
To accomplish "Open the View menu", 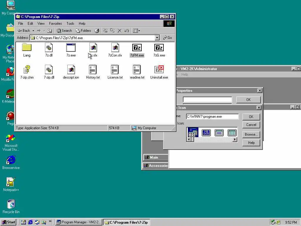I will pos(41,24).
